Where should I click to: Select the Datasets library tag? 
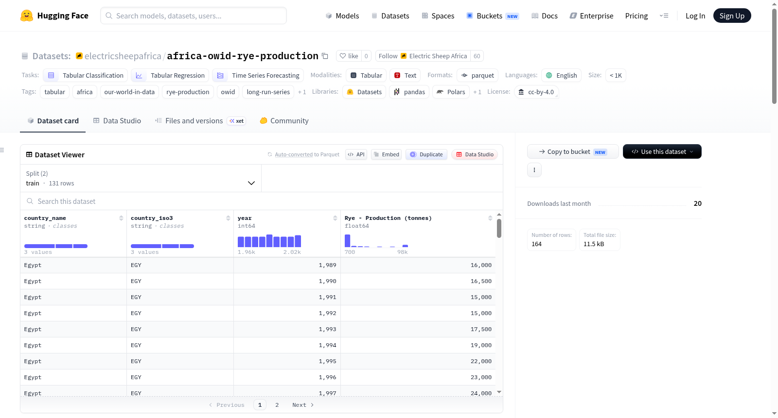tap(364, 92)
